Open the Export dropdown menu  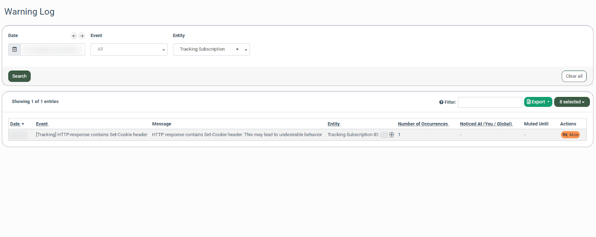tap(538, 102)
